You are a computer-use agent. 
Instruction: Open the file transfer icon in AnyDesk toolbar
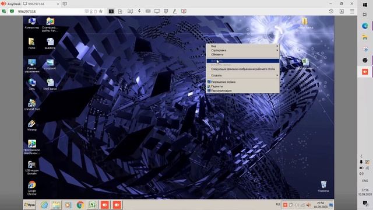click(120, 11)
